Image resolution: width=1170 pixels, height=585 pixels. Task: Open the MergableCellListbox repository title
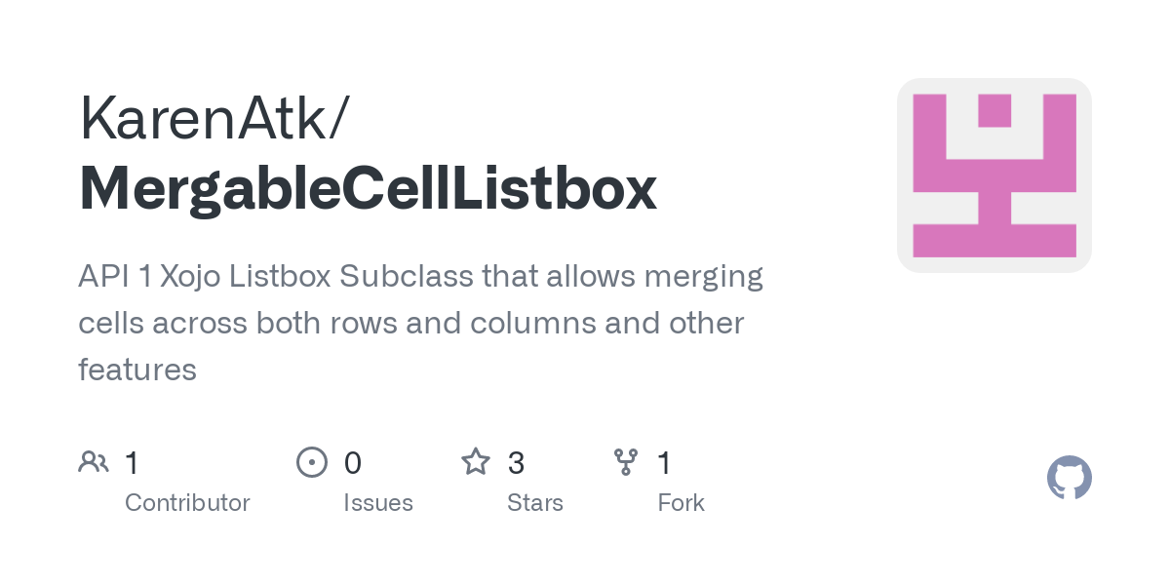pyautogui.click(x=368, y=189)
